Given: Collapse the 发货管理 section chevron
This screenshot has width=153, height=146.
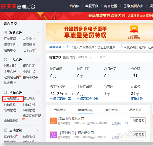Looking at the screenshot, I should click(38, 33).
